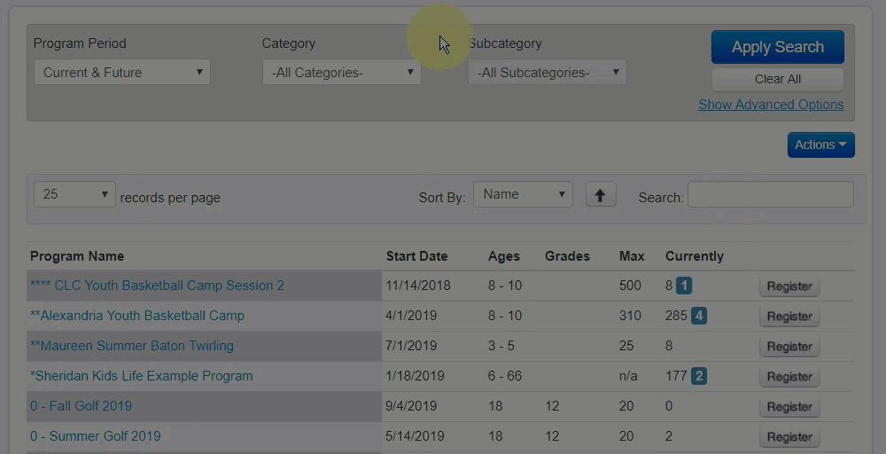Click the ascending sort arrow icon
The width and height of the screenshot is (886, 454).
[x=600, y=195]
